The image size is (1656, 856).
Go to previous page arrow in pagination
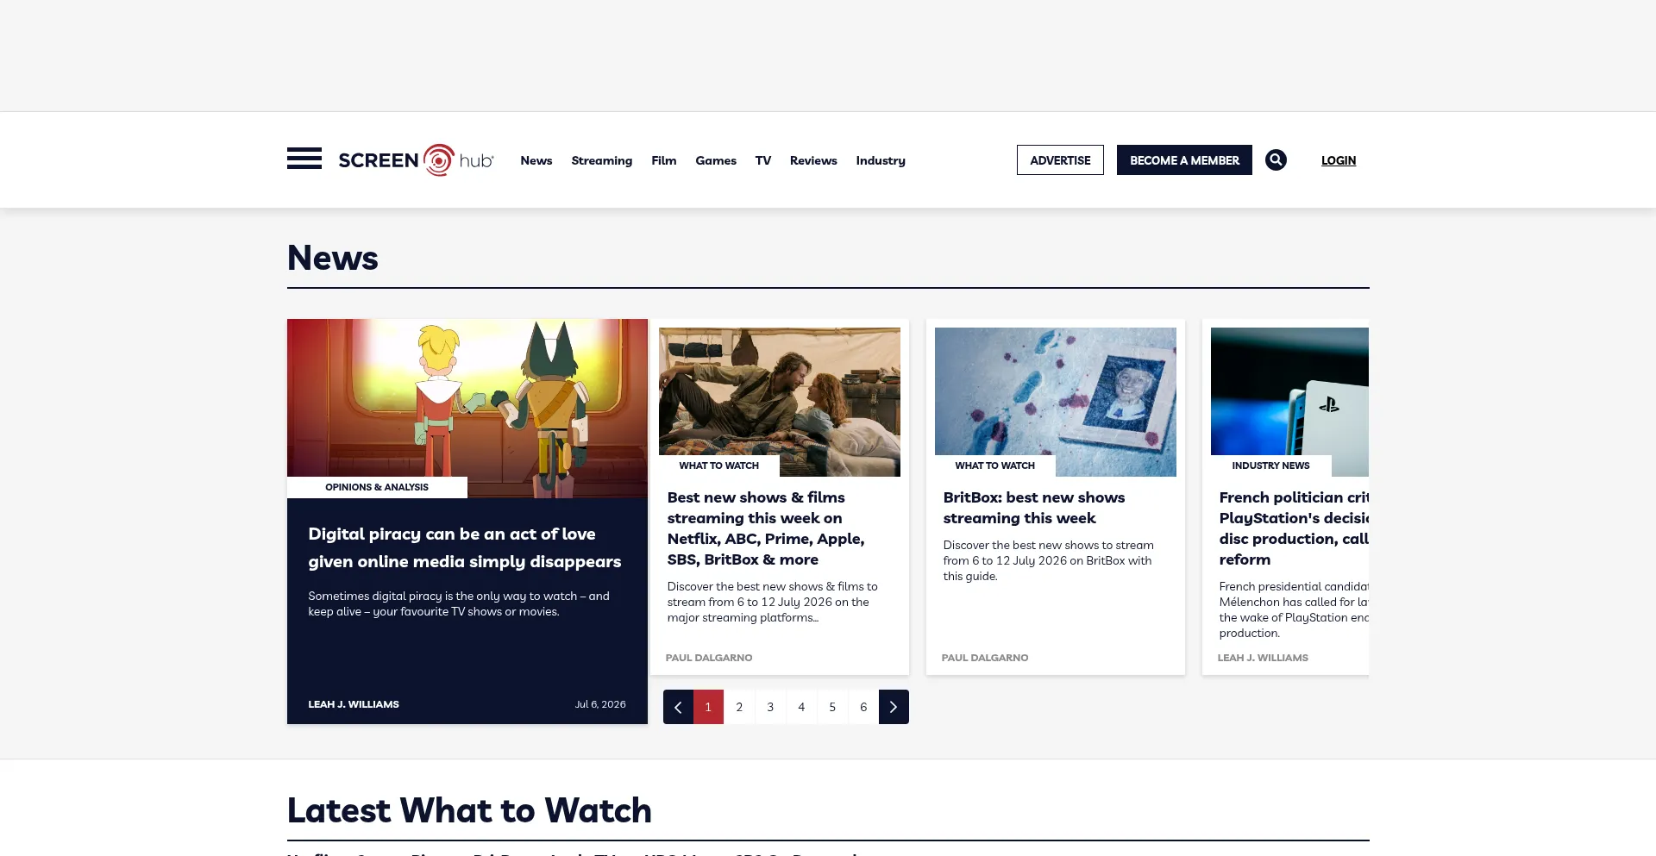[x=678, y=707]
